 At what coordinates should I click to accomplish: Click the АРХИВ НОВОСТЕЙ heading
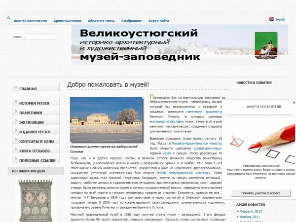(x=251, y=205)
